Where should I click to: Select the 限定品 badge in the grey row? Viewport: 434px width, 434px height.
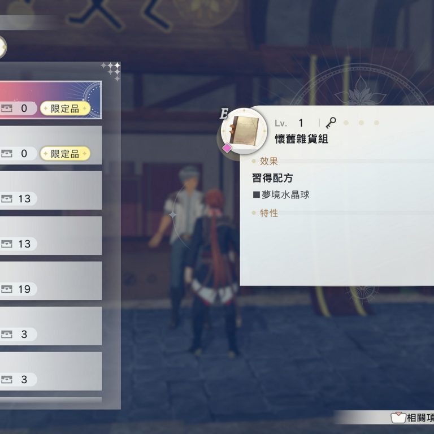pyautogui.click(x=66, y=154)
